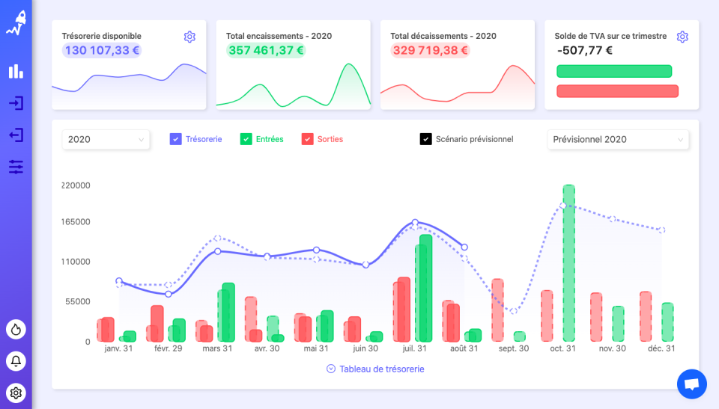Click the Trésorerie disponible sparkline chart

[129, 86]
